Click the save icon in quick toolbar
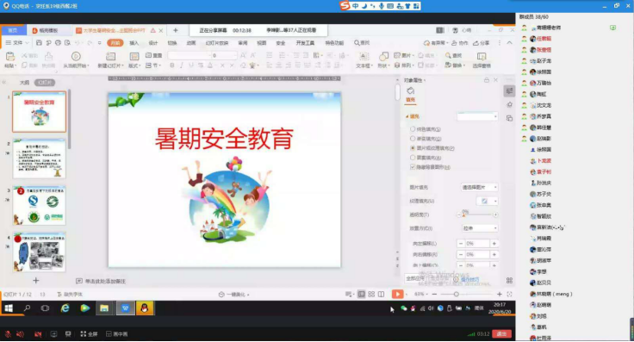The height and width of the screenshot is (342, 634). (x=39, y=43)
